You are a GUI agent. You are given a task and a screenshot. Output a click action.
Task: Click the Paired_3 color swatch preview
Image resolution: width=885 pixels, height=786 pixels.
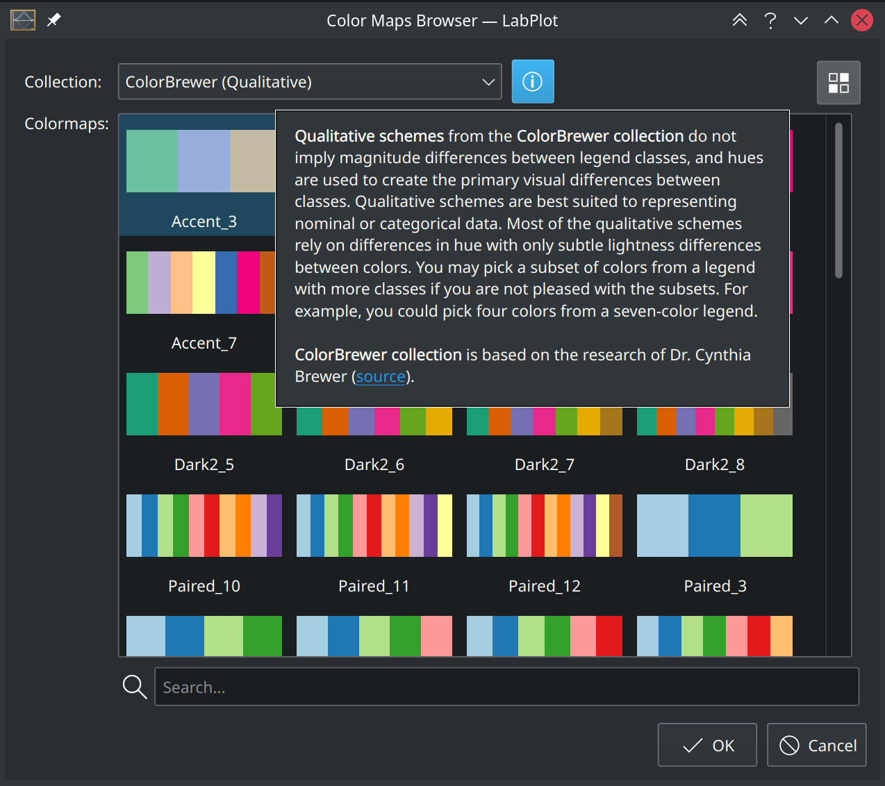(714, 526)
